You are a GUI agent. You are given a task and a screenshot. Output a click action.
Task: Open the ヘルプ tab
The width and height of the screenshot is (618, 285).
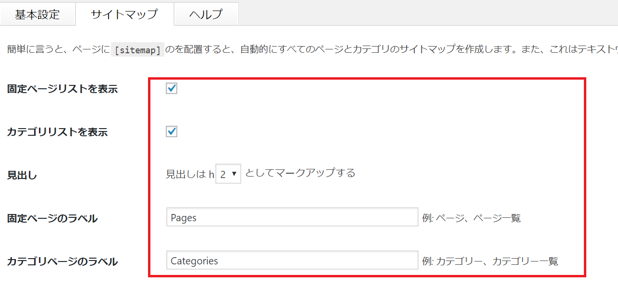pos(206,14)
